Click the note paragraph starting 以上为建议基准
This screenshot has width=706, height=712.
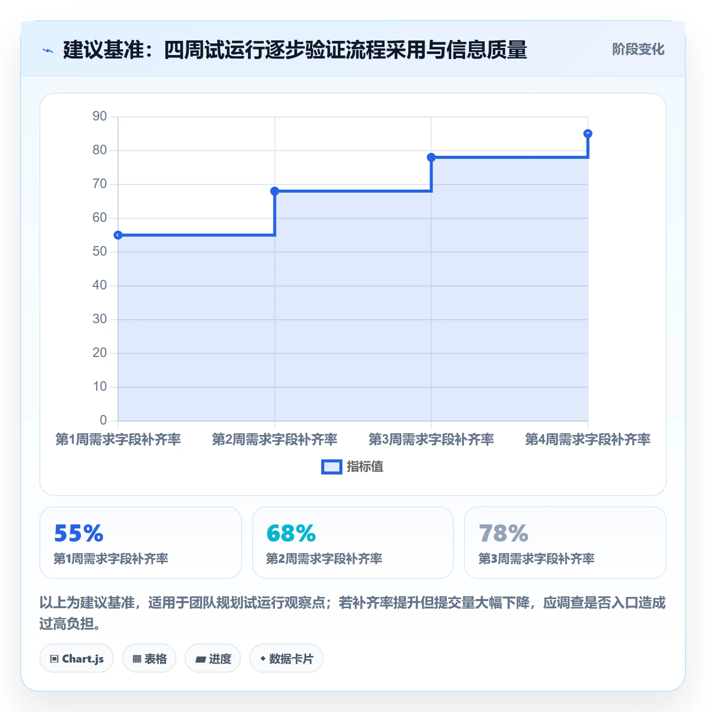click(352, 613)
